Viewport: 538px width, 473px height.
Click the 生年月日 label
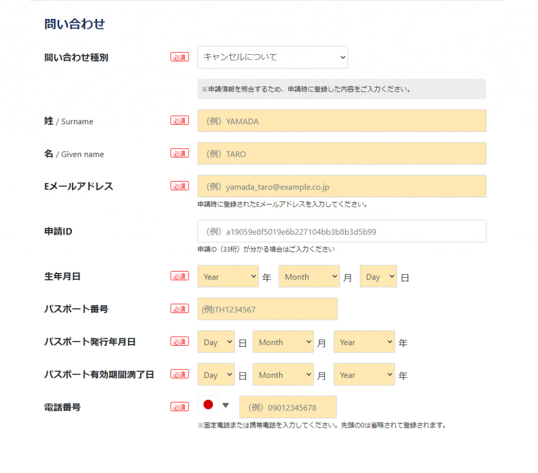(x=62, y=276)
